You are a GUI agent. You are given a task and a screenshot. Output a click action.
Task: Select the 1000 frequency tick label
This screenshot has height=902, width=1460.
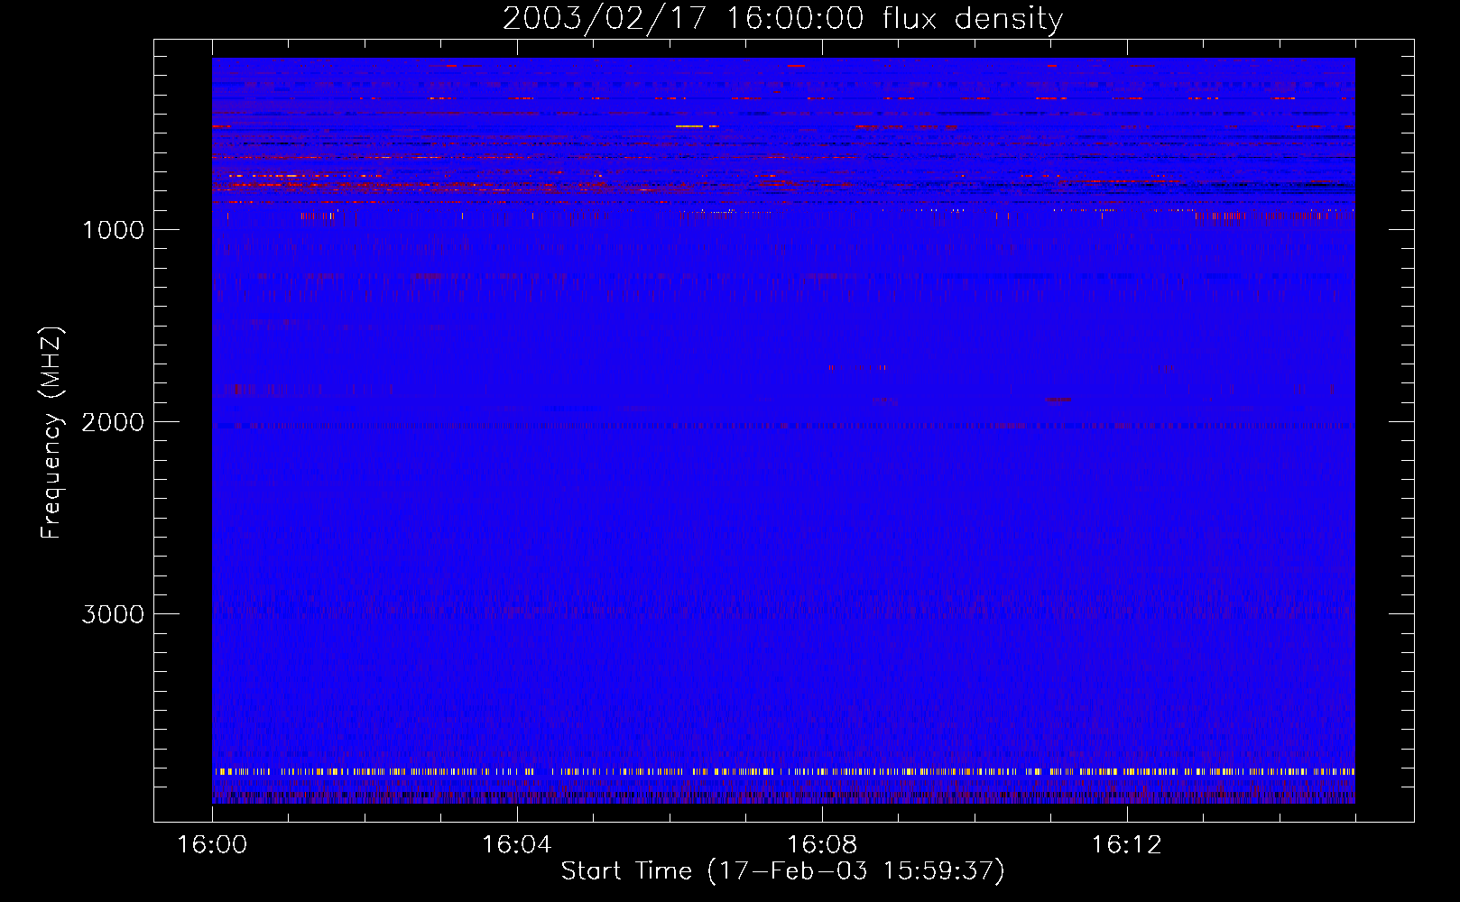tap(113, 230)
